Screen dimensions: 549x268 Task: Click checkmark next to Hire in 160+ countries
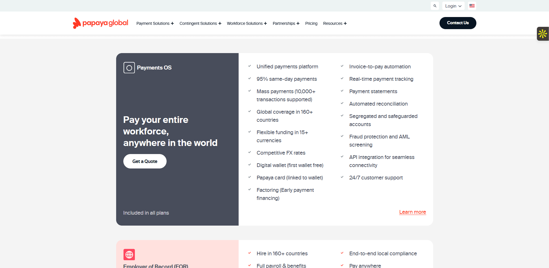tap(250, 253)
